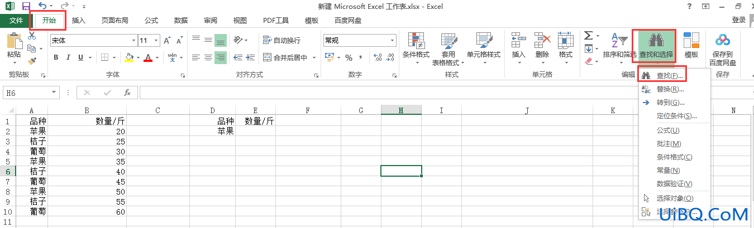
Task: Open Format as Table (套用表格格式)
Action: (x=448, y=48)
